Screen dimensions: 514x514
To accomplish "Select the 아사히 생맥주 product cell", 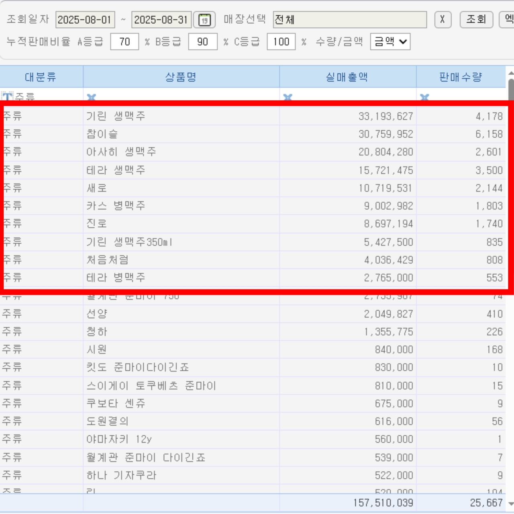I will 181,152.
